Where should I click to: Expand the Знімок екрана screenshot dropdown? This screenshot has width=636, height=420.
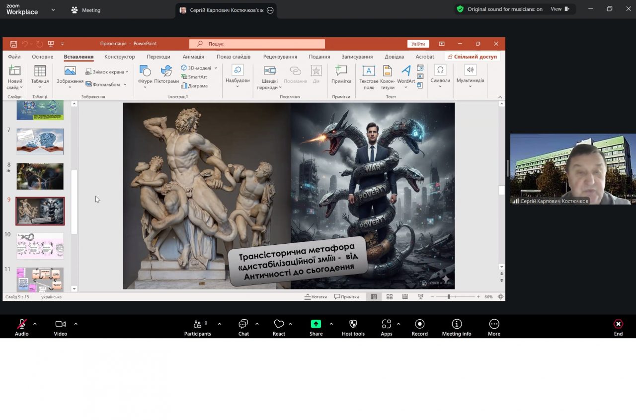coord(127,72)
